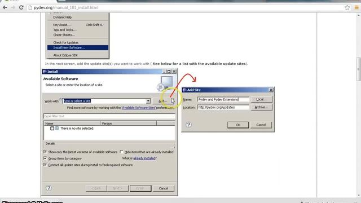The image size is (361, 203).
Task: Click Cancel in Install dialog
Action: 164,188
